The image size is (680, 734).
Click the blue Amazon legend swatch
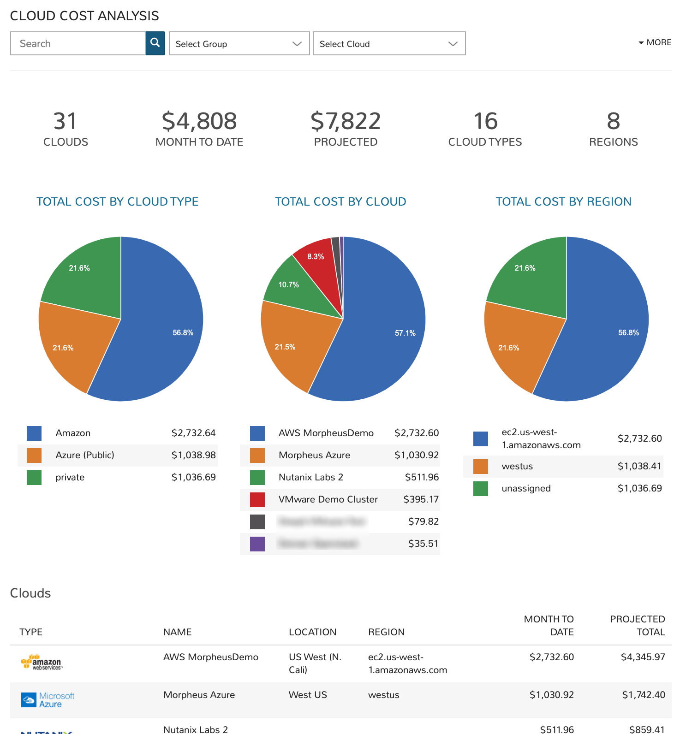[34, 433]
